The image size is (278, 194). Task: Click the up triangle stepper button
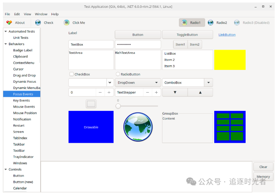click(x=200, y=92)
